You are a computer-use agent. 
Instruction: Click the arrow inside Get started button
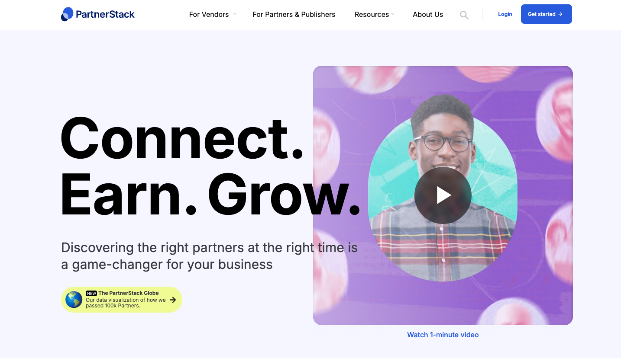(x=560, y=14)
